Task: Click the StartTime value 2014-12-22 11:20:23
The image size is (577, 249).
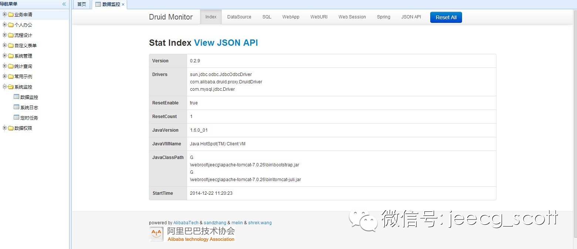Action: click(211, 193)
